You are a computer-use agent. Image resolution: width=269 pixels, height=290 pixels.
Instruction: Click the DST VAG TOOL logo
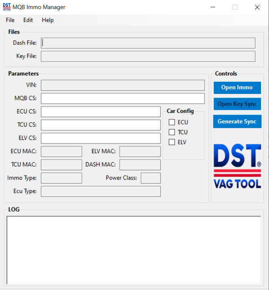[238, 166]
